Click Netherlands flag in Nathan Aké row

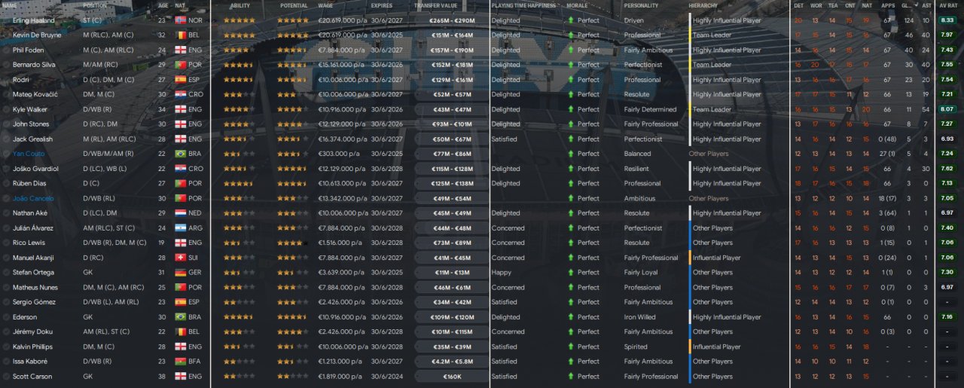coord(180,213)
